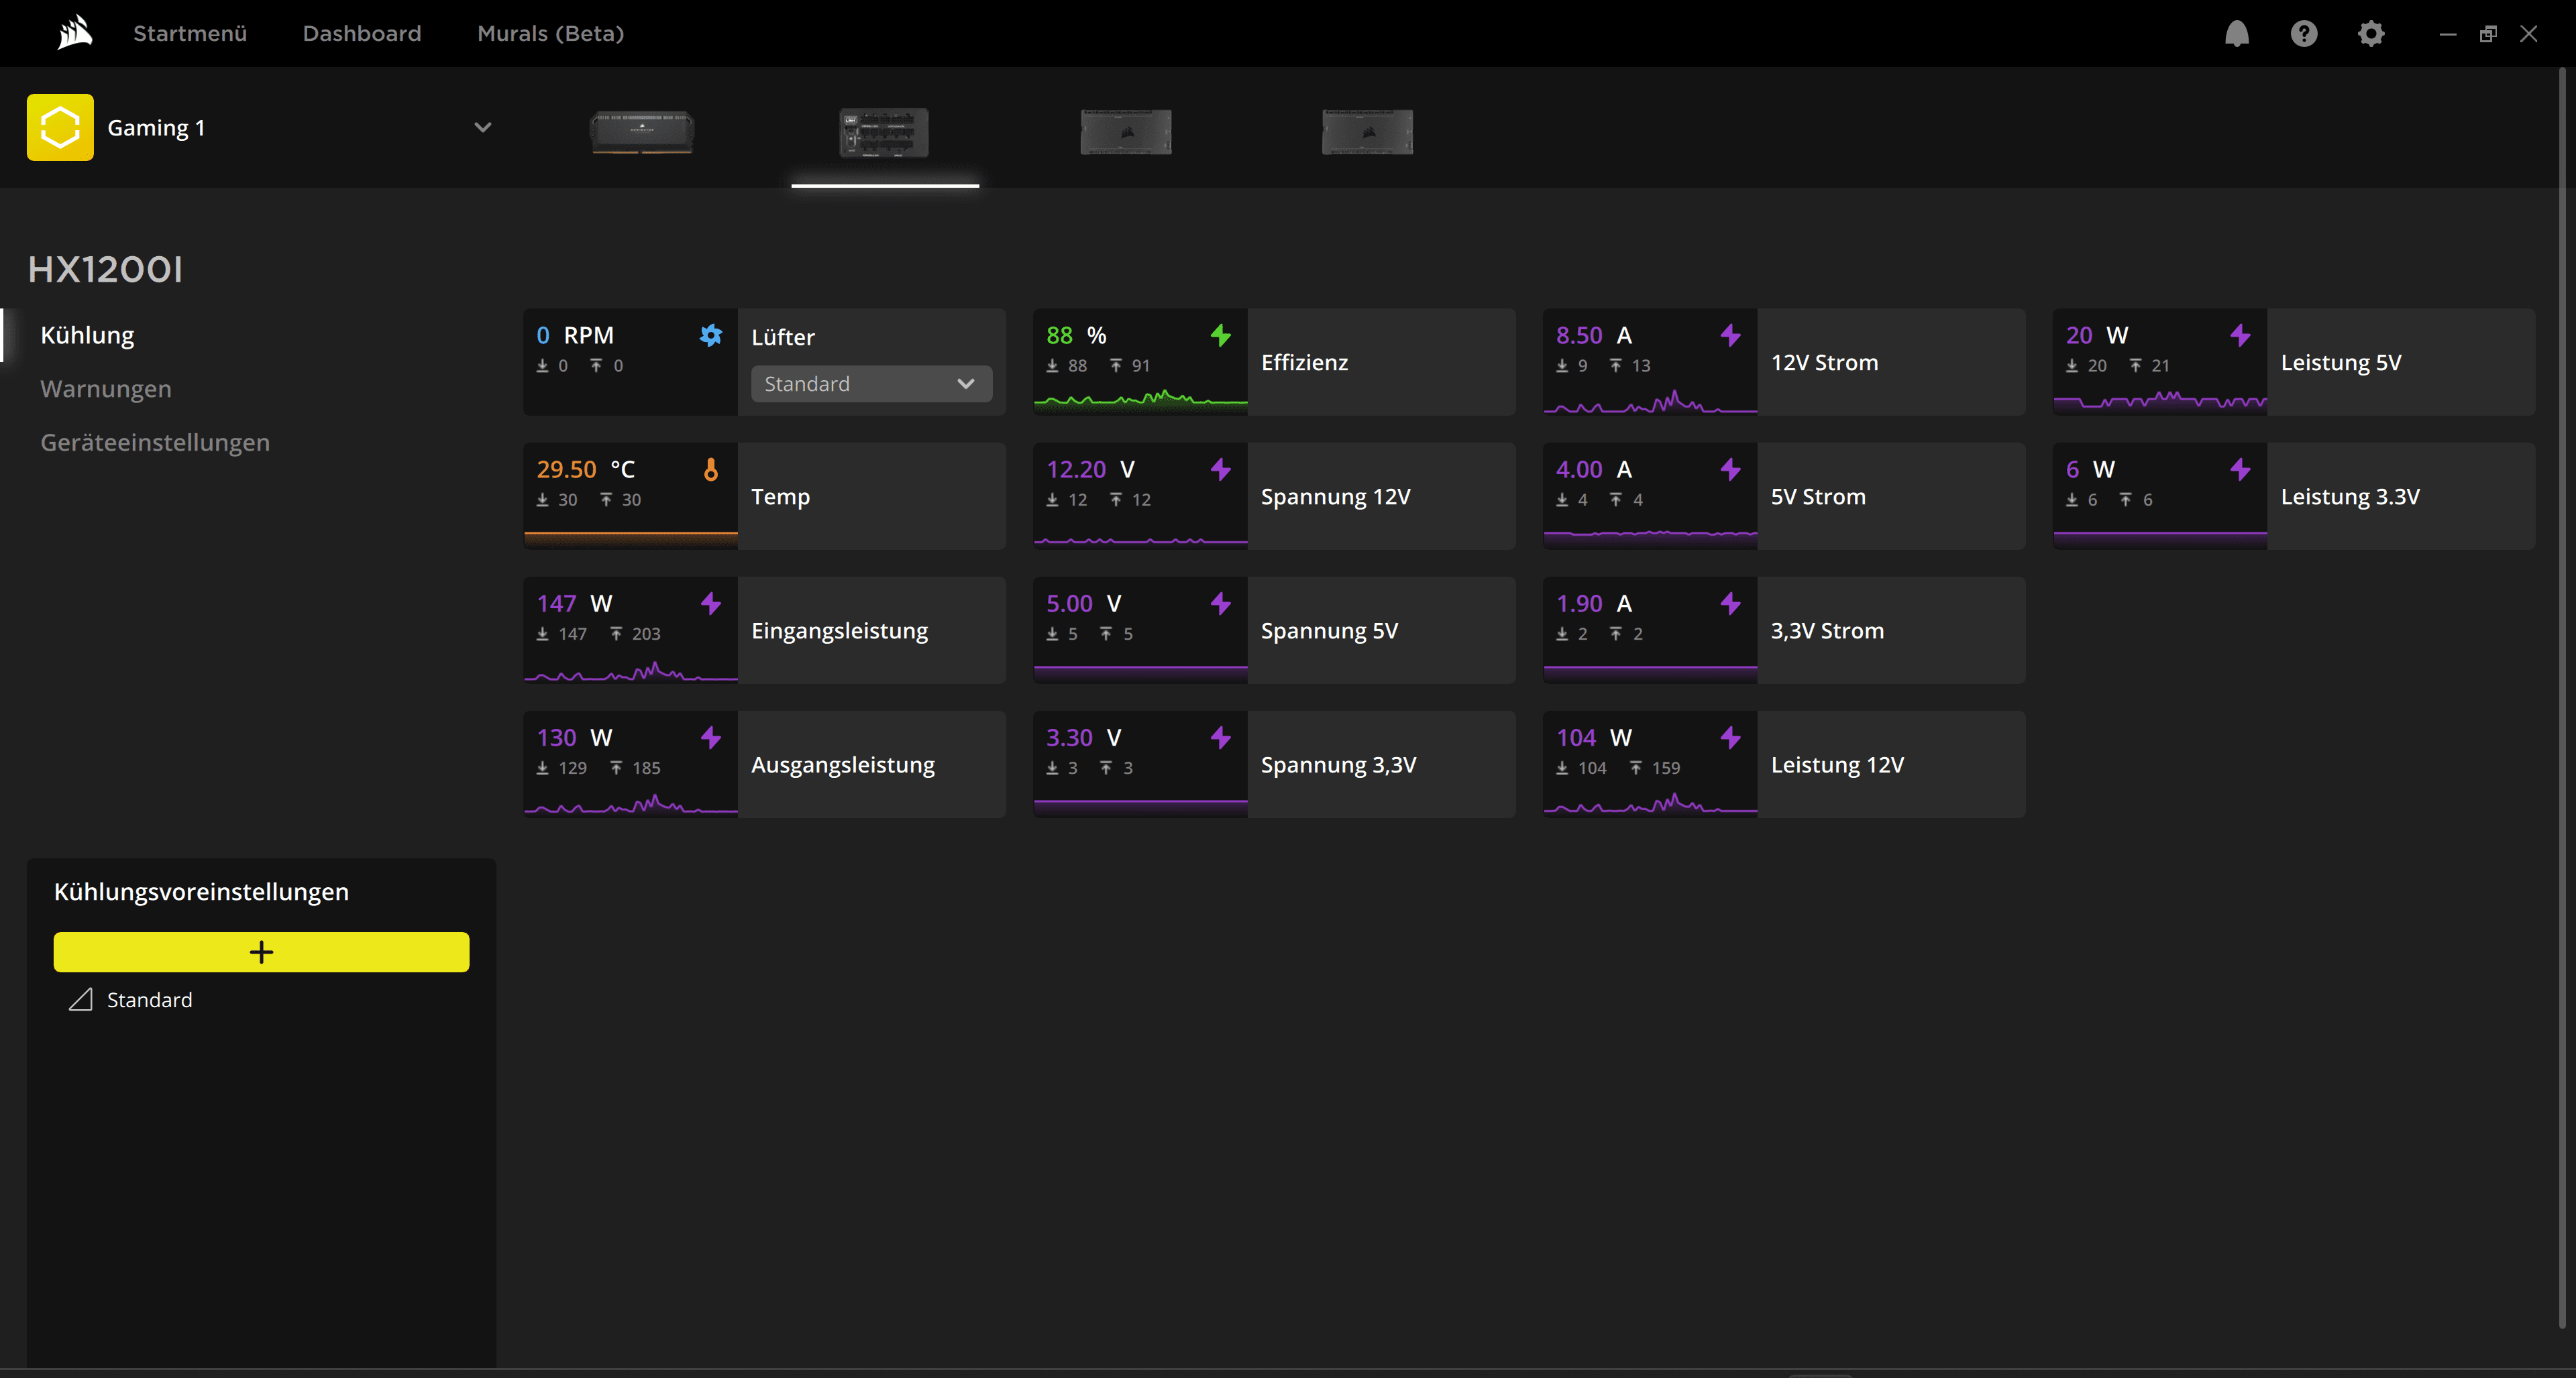Click the yellow Gaming 1 profile icon
The width and height of the screenshot is (2576, 1378).
coord(60,127)
